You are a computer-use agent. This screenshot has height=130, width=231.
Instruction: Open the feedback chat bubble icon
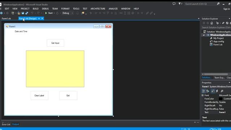tap(174, 4)
